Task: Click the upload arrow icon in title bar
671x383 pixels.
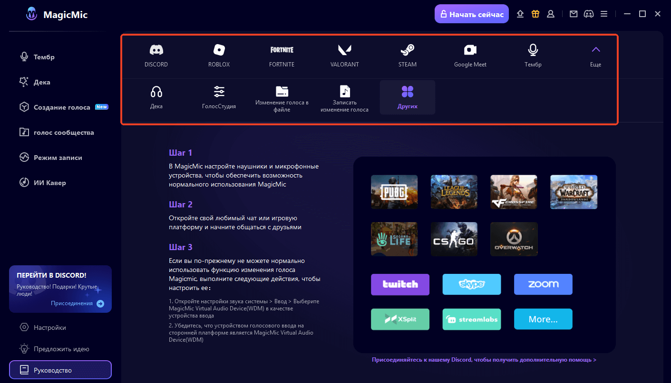Action: click(x=520, y=14)
